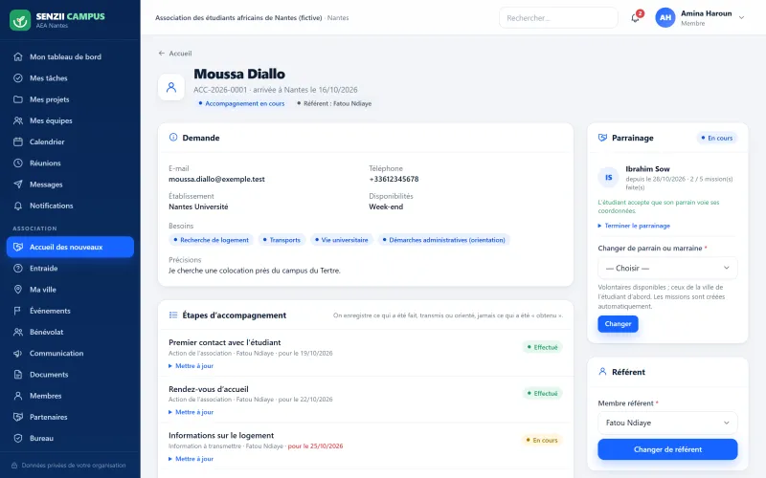This screenshot has width=766, height=478.
Task: Click the bell icon beside Notifications in sidebar
Action: point(18,206)
